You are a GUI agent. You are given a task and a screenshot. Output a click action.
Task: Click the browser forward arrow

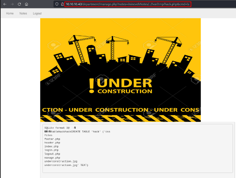(12, 4)
